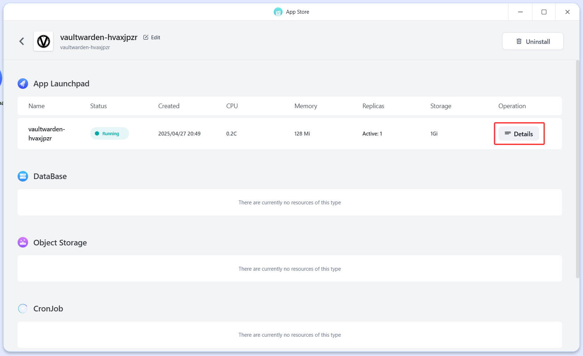The image size is (583, 356).
Task: Click the vertical scrollbar thumb
Action: click(x=577, y=169)
